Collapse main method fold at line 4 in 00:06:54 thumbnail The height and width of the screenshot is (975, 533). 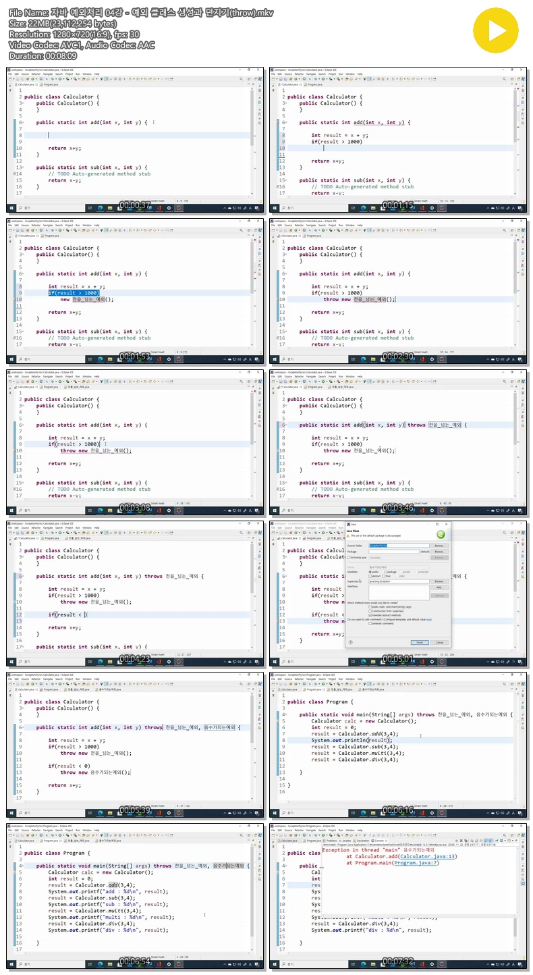tap(23, 866)
